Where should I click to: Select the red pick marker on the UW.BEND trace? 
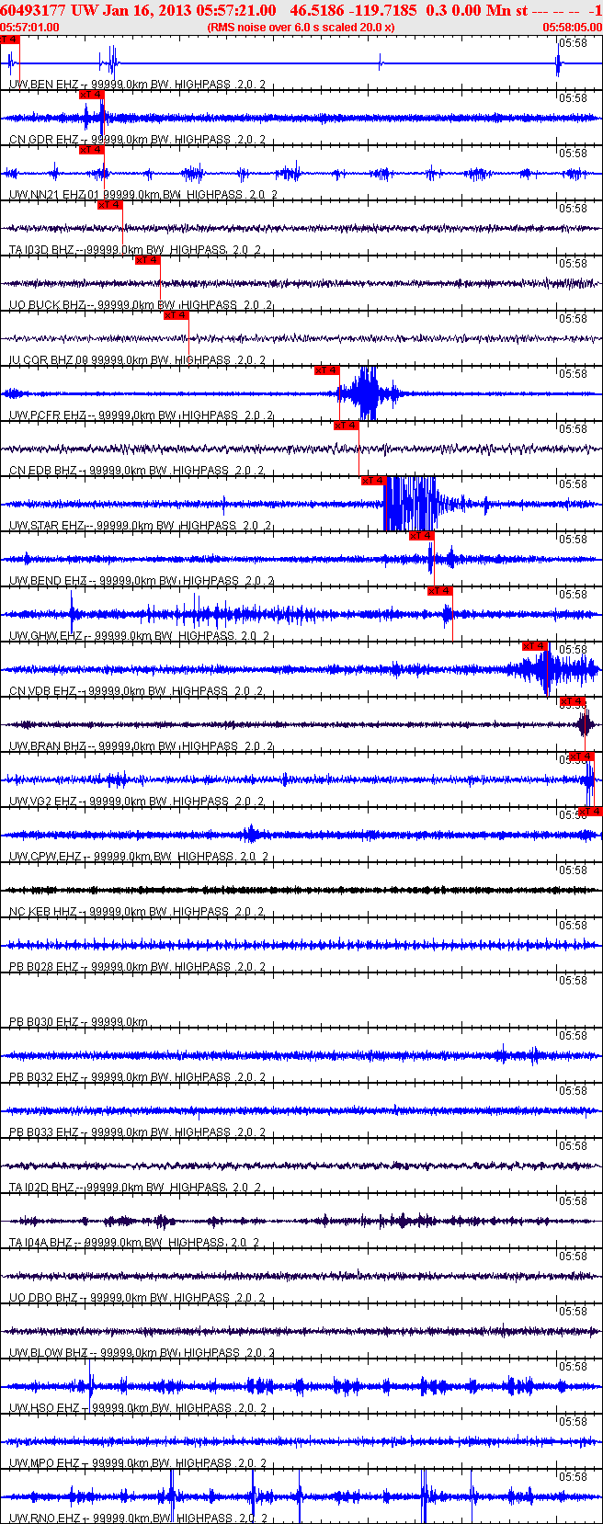[422, 536]
